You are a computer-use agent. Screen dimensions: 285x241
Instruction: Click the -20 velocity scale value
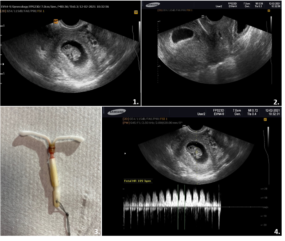pyautogui.click(x=264, y=225)
